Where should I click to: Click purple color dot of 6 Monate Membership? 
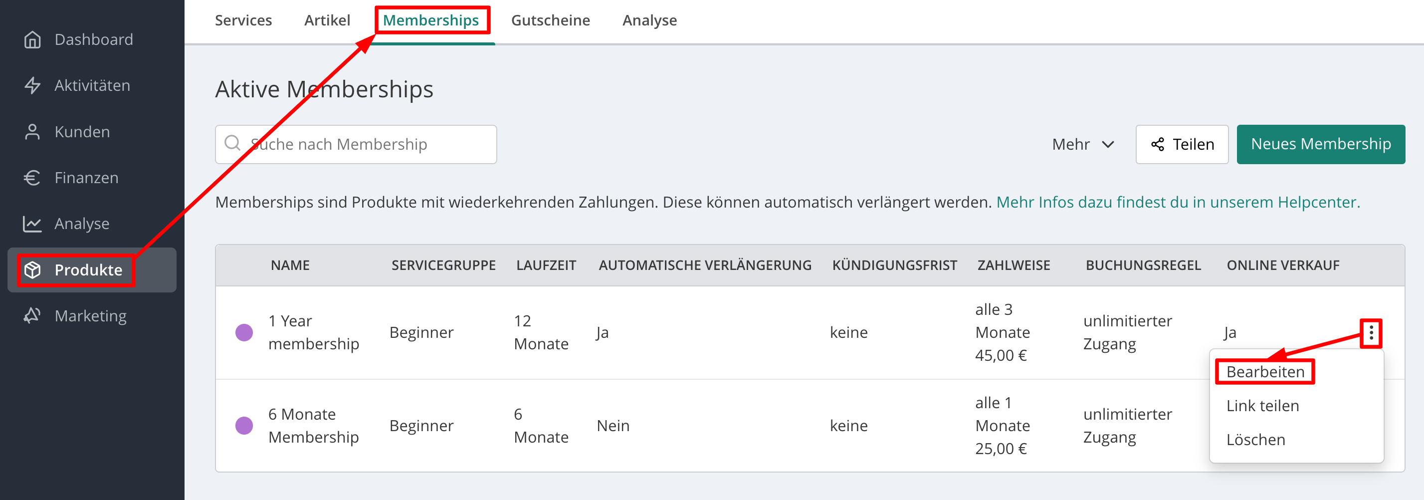[x=244, y=426]
